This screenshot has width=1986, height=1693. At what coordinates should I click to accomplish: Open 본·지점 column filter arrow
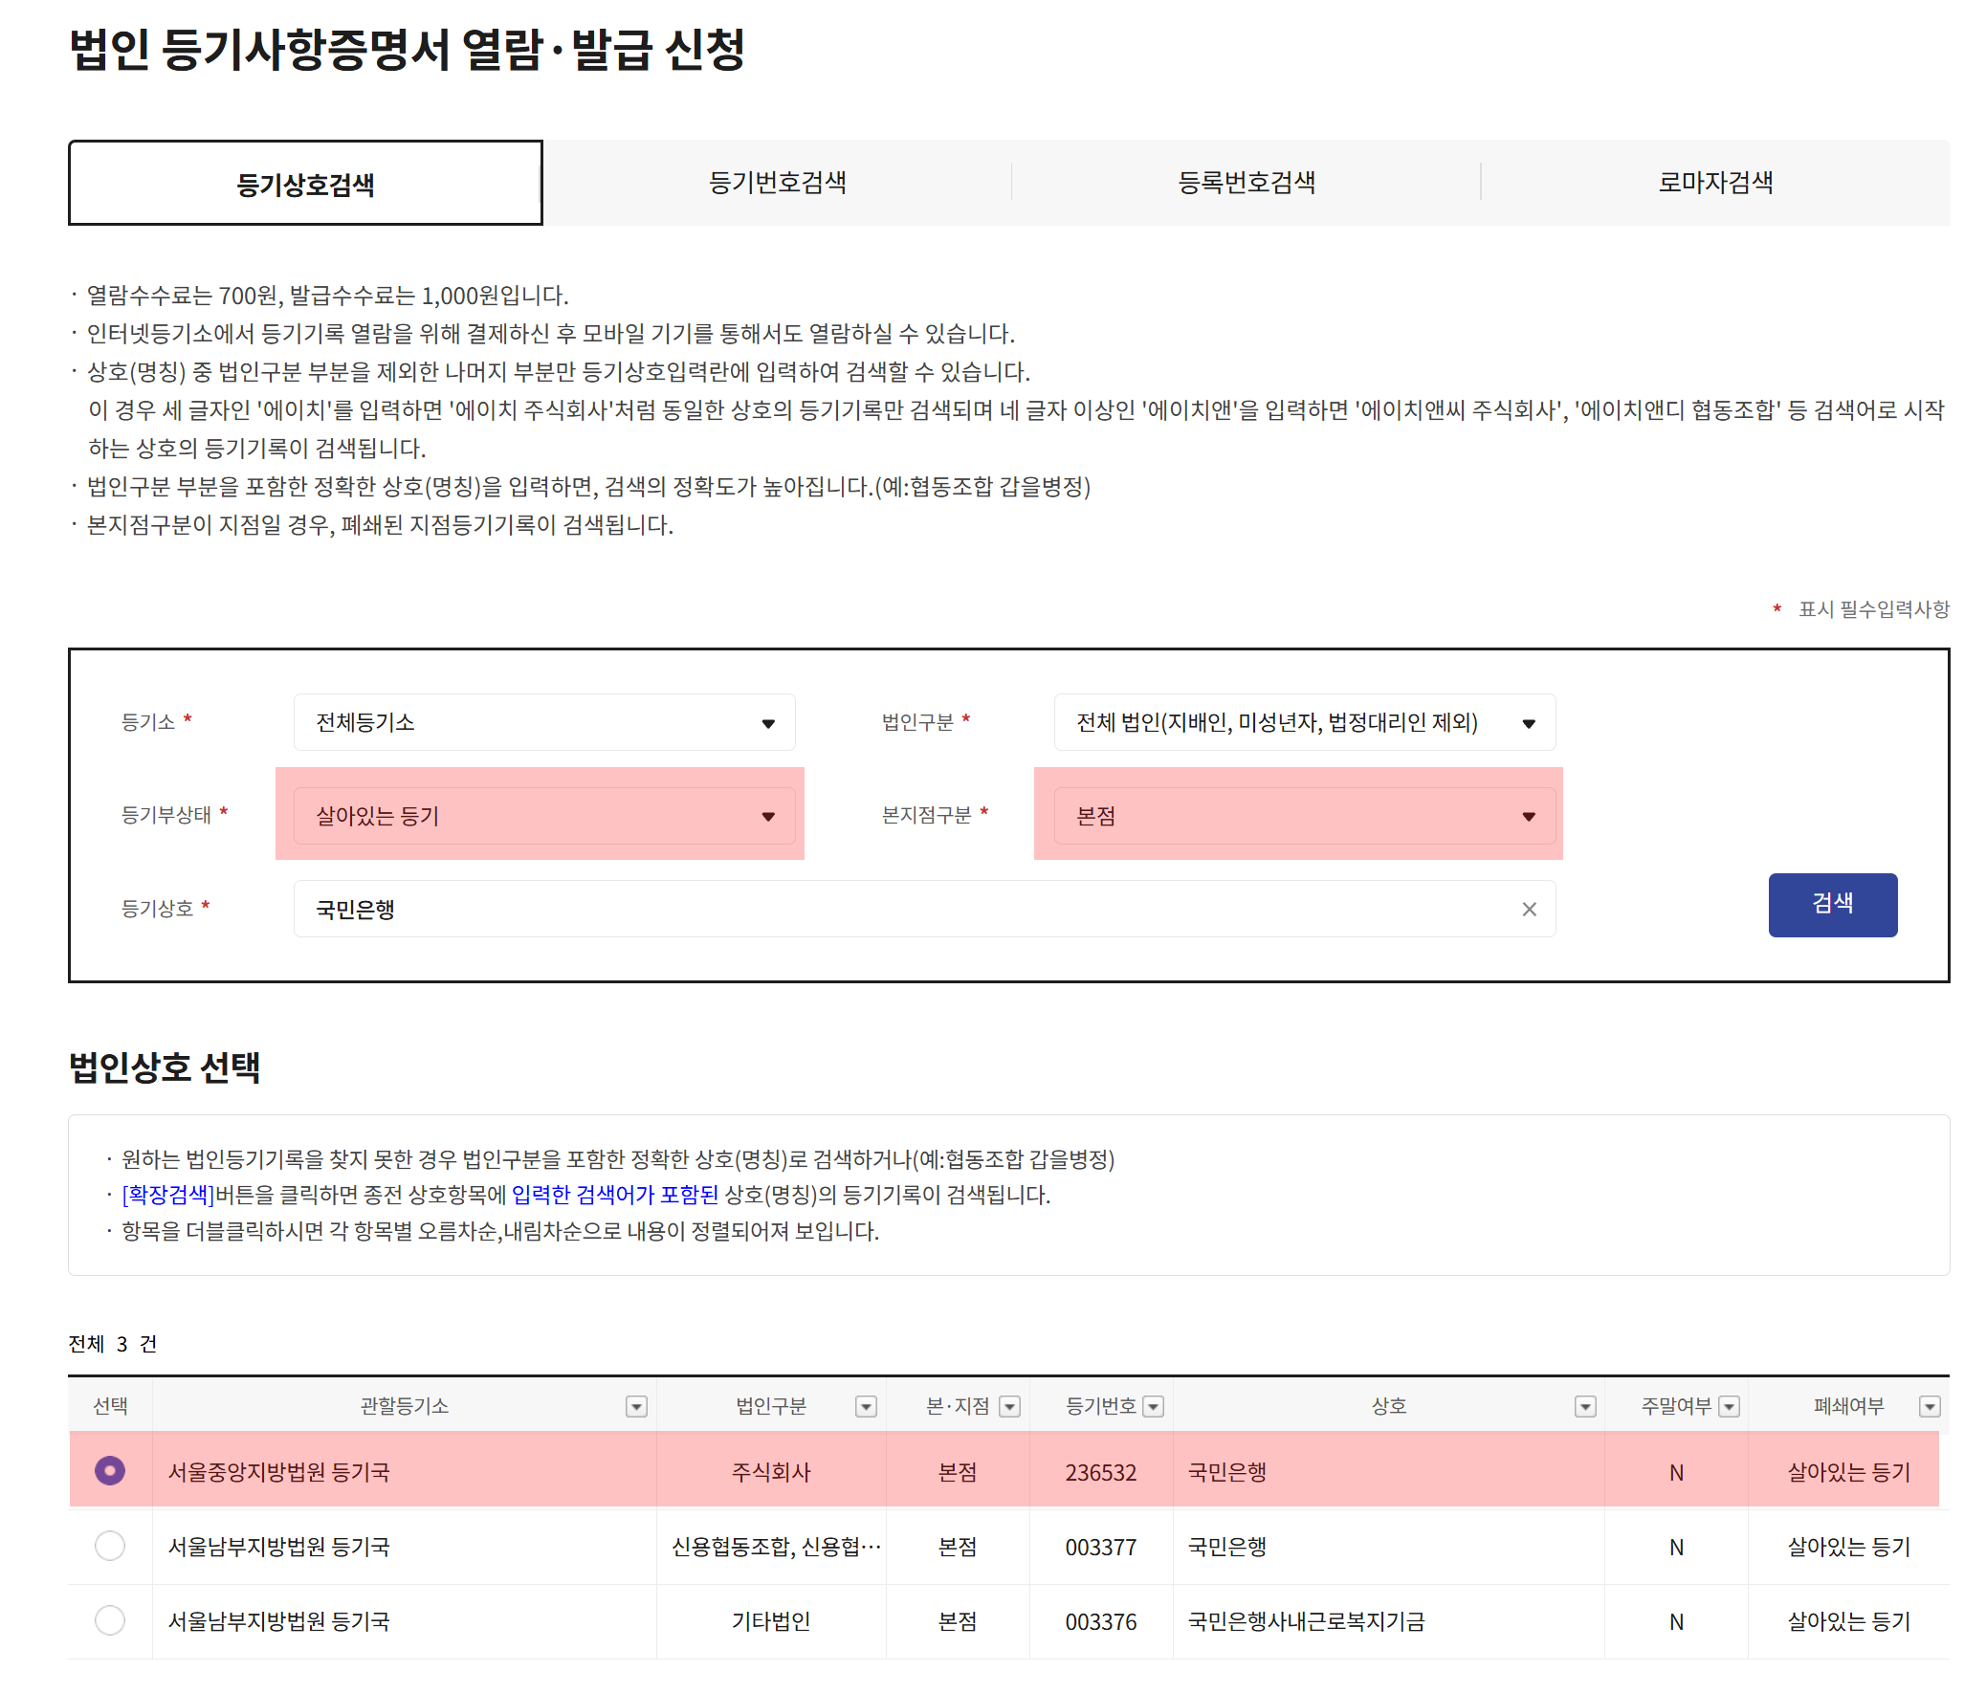tap(1009, 1406)
